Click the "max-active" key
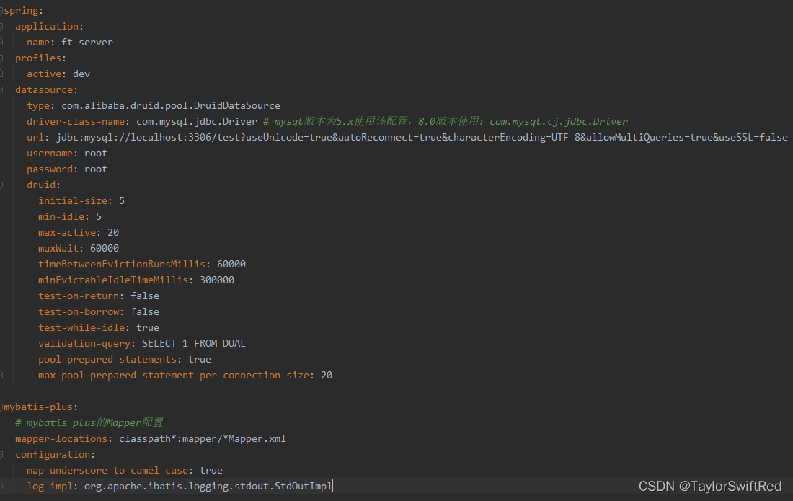793x501 pixels. 67,233
